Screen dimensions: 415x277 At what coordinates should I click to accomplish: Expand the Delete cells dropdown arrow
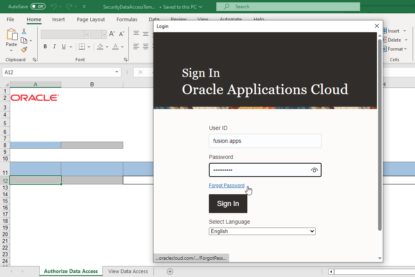[x=406, y=40]
